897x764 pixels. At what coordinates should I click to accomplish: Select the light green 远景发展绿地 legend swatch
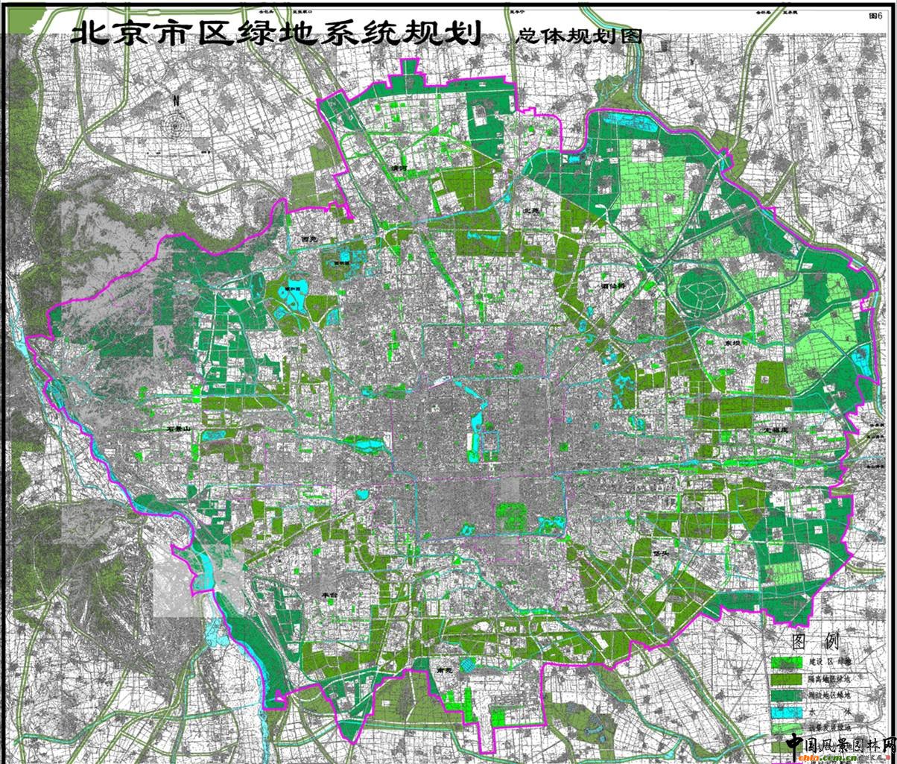click(x=788, y=727)
